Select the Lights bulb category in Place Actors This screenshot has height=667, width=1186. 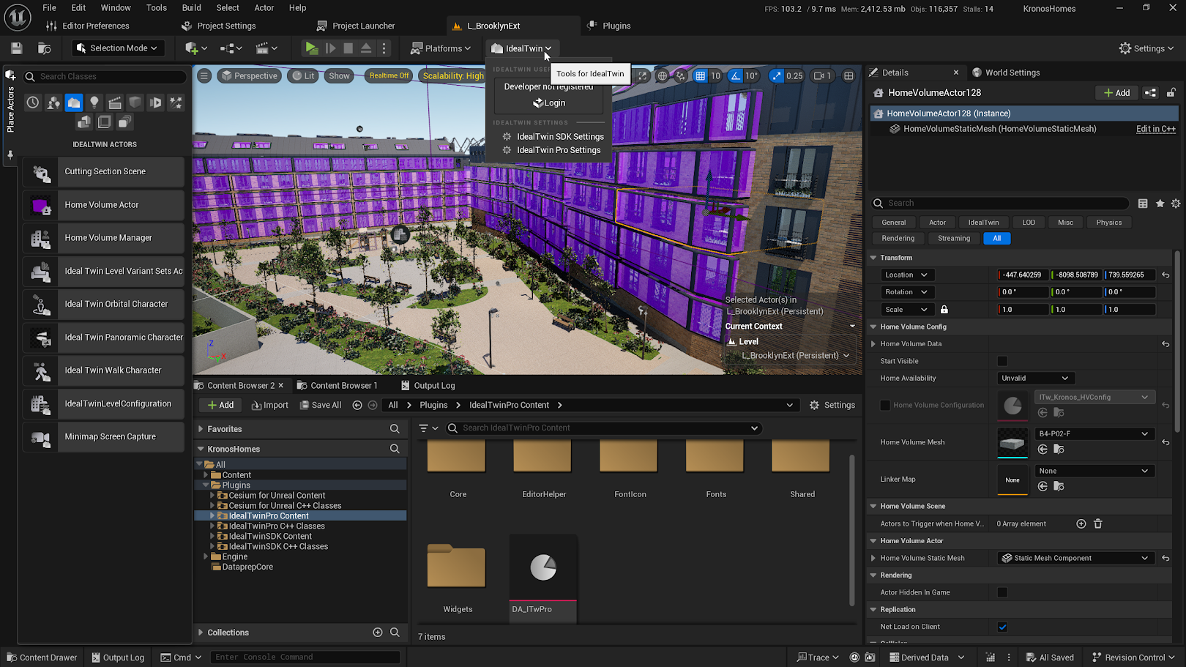(x=94, y=103)
